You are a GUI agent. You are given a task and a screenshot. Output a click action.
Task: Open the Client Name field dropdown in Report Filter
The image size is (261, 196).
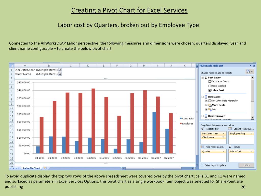coord(223,137)
